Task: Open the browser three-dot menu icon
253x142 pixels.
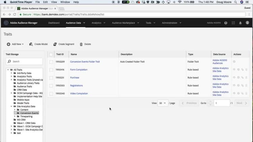Action: pos(249,15)
